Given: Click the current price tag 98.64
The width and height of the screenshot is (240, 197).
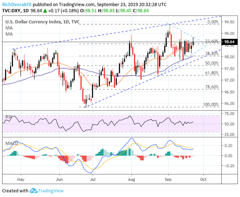Looking at the screenshot, I should pyautogui.click(x=230, y=42).
